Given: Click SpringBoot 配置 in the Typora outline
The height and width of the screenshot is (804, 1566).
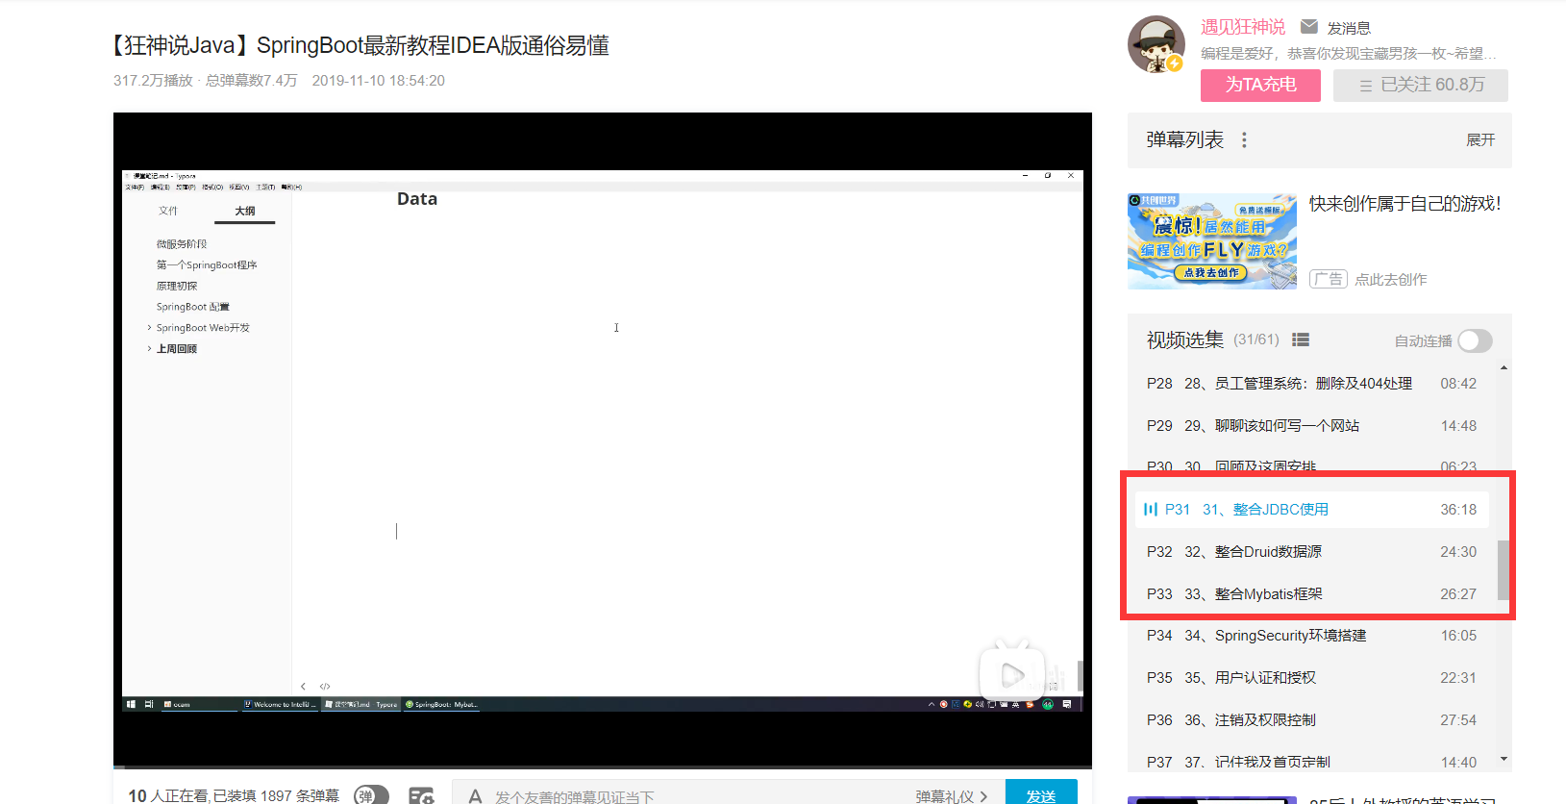Looking at the screenshot, I should (193, 307).
